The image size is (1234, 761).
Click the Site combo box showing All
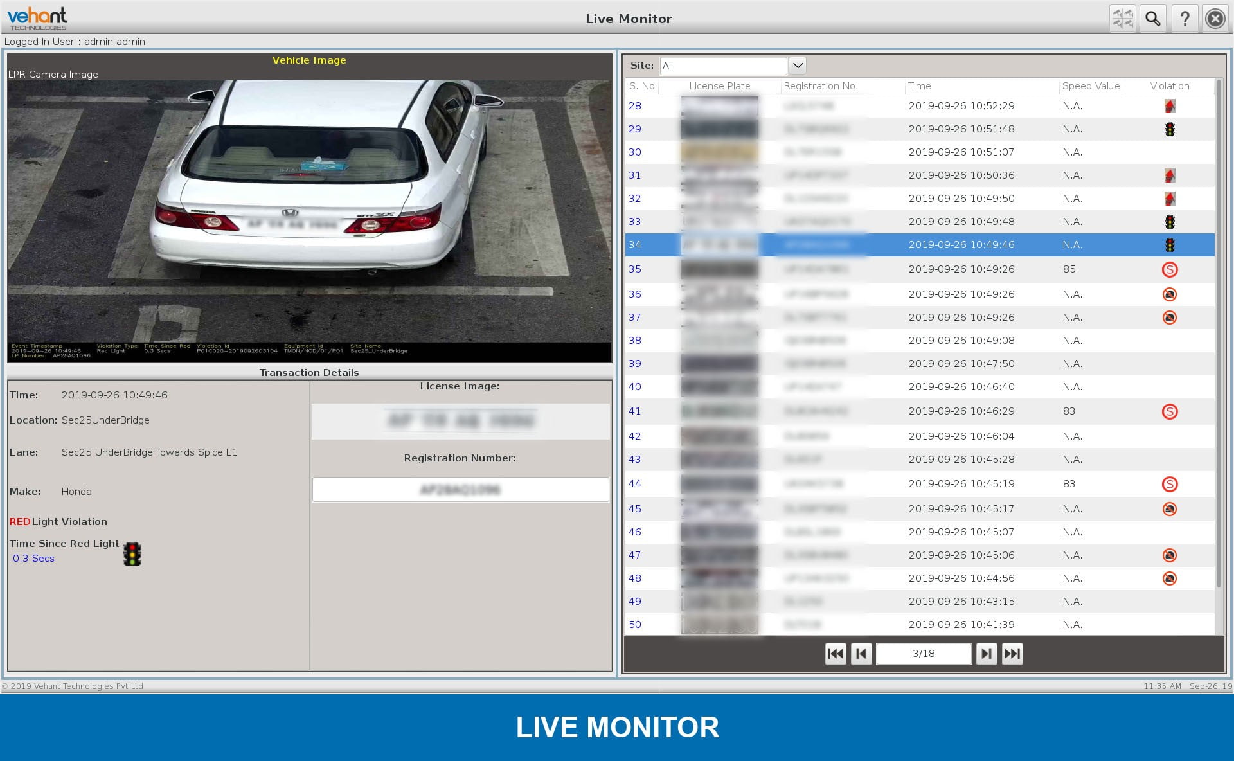pyautogui.click(x=723, y=66)
